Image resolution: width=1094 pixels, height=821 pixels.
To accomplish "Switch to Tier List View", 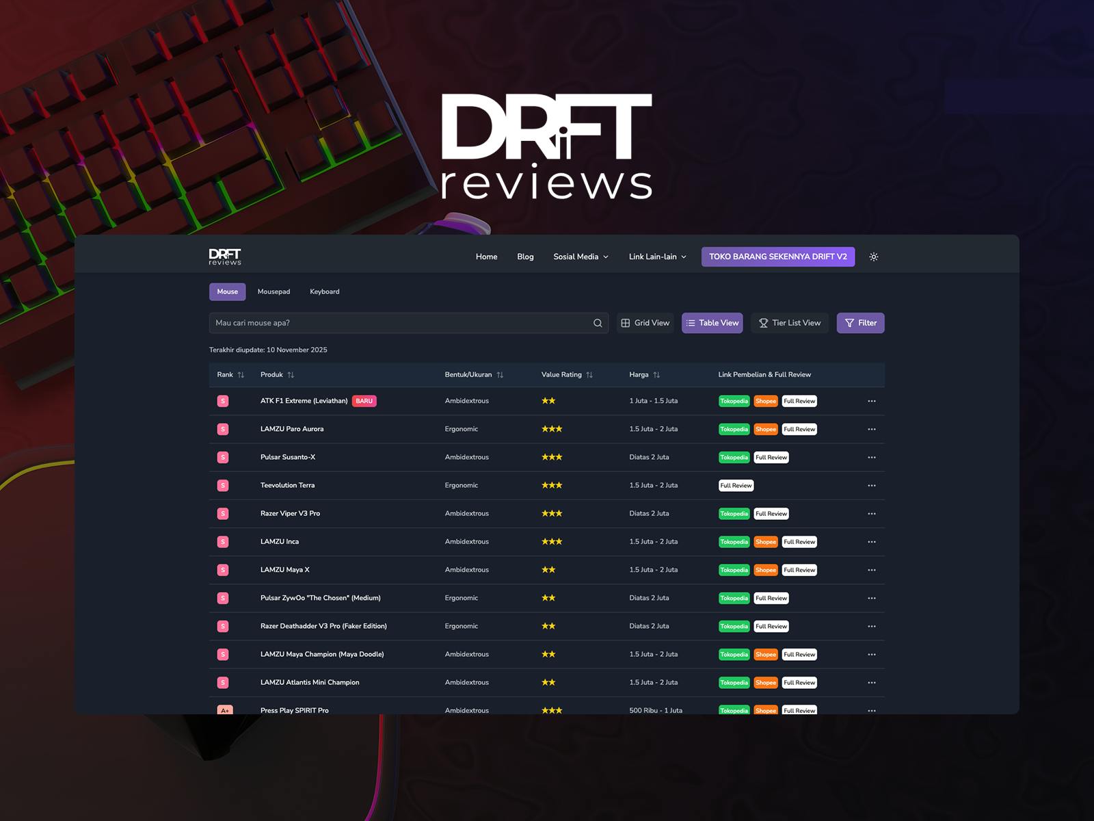I will (790, 323).
